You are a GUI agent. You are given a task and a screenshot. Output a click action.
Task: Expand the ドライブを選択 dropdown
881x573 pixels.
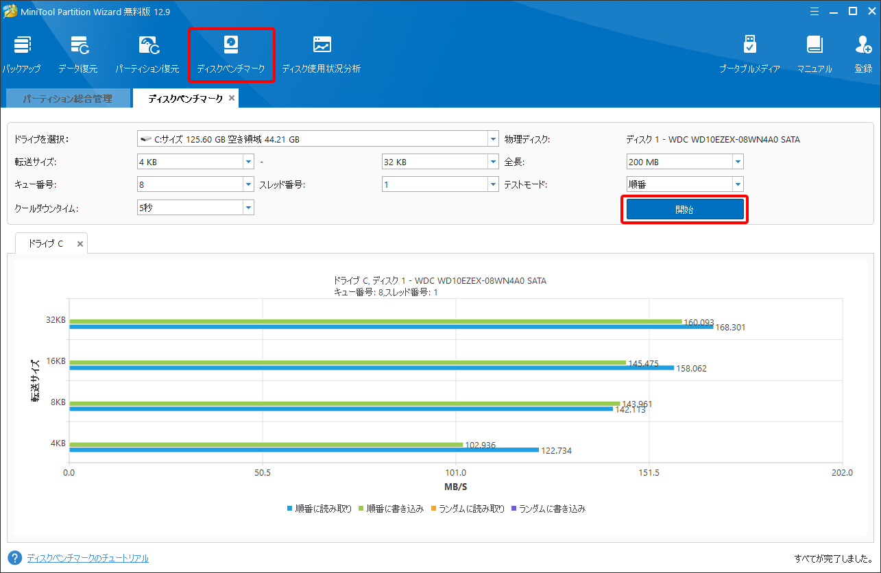[x=494, y=139]
